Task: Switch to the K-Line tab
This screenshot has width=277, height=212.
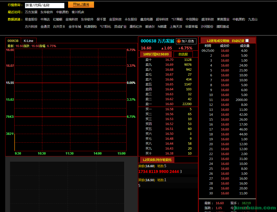Action: click(29, 41)
